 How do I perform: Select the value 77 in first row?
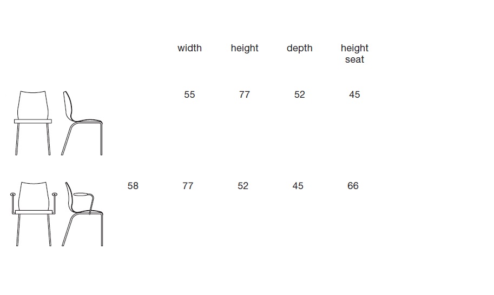tap(245, 95)
